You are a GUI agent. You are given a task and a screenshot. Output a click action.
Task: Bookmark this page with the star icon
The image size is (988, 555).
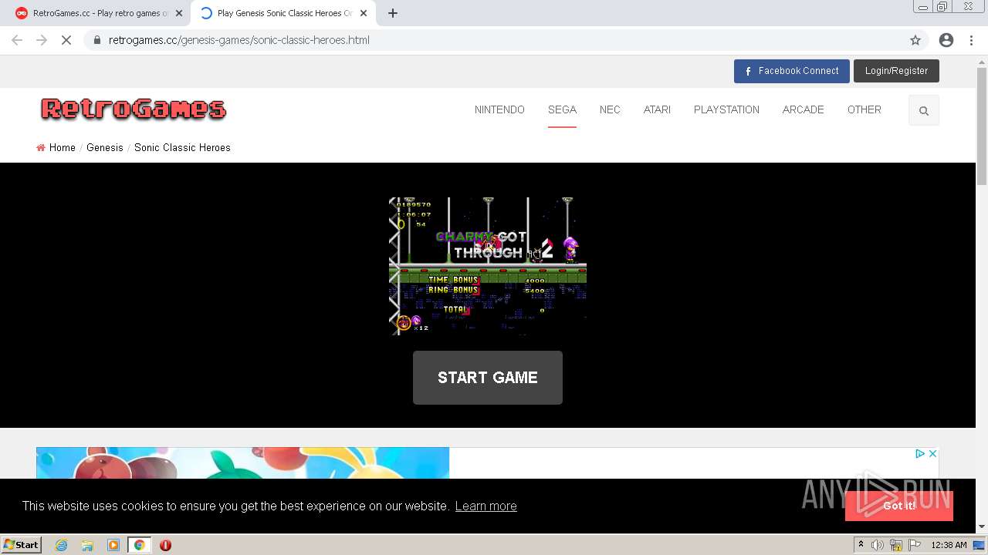915,40
